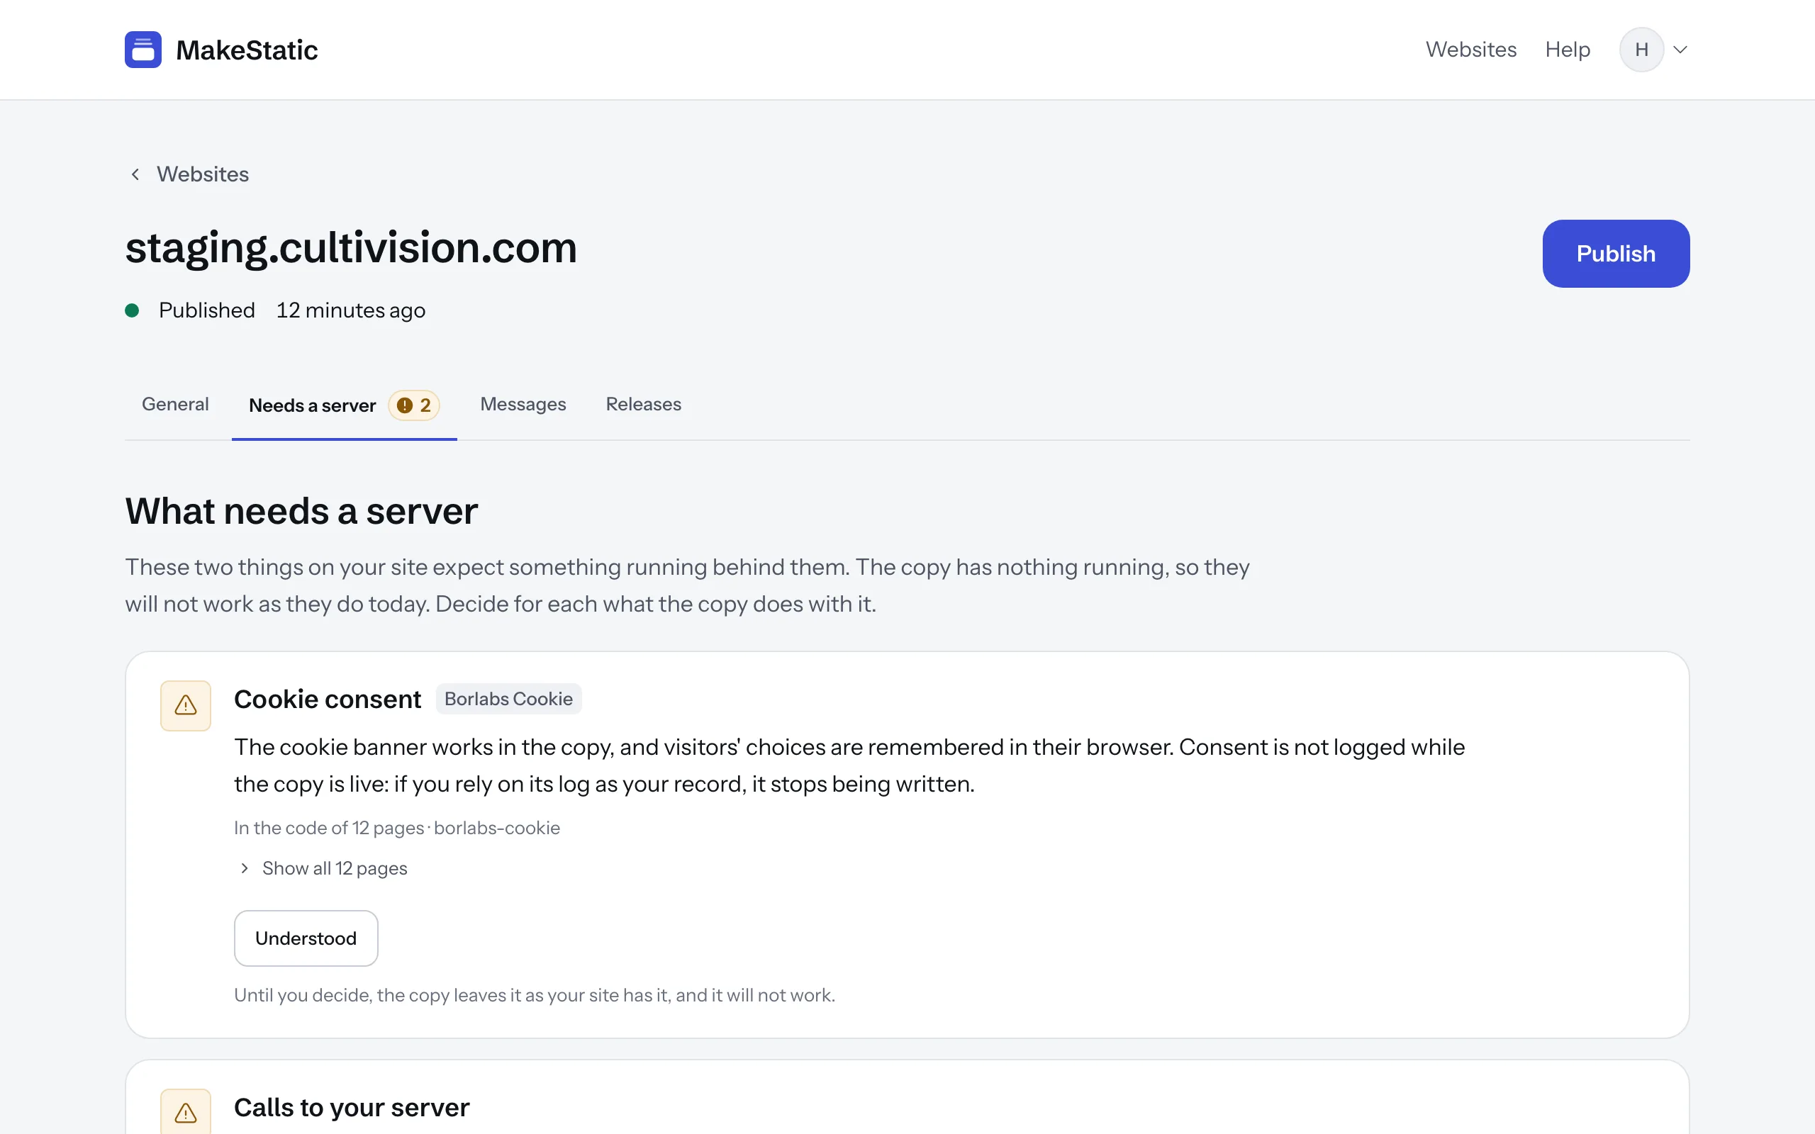Switch to the General tab

(176, 404)
